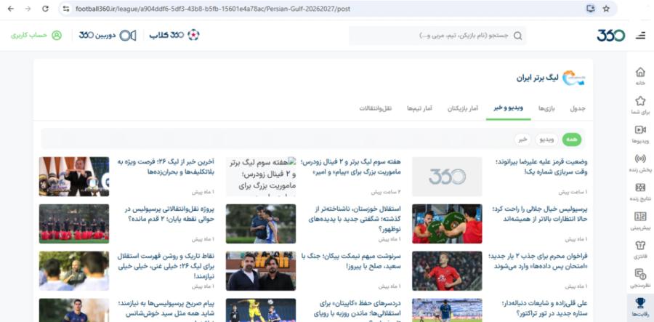Click the search field for players and teams
The width and height of the screenshot is (654, 322).
pos(437,36)
